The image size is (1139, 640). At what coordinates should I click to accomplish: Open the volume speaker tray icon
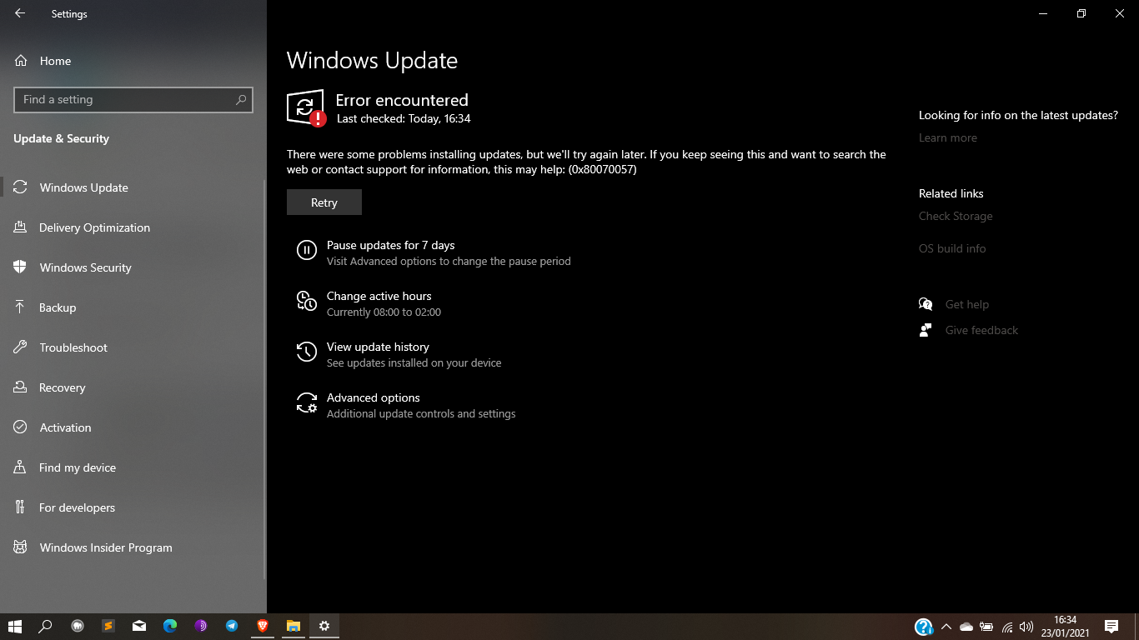tap(1026, 627)
